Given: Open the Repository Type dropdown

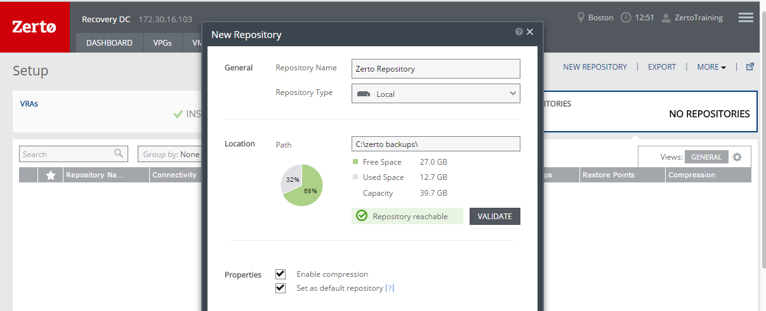Looking at the screenshot, I should pyautogui.click(x=435, y=94).
